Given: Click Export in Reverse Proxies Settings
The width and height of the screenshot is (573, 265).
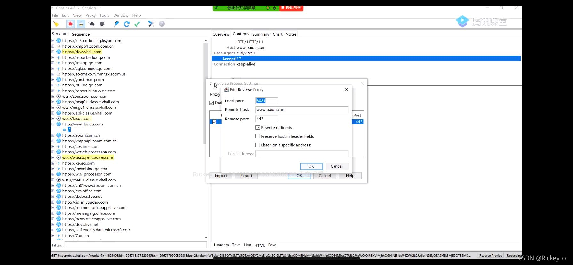Looking at the screenshot, I should point(246,176).
